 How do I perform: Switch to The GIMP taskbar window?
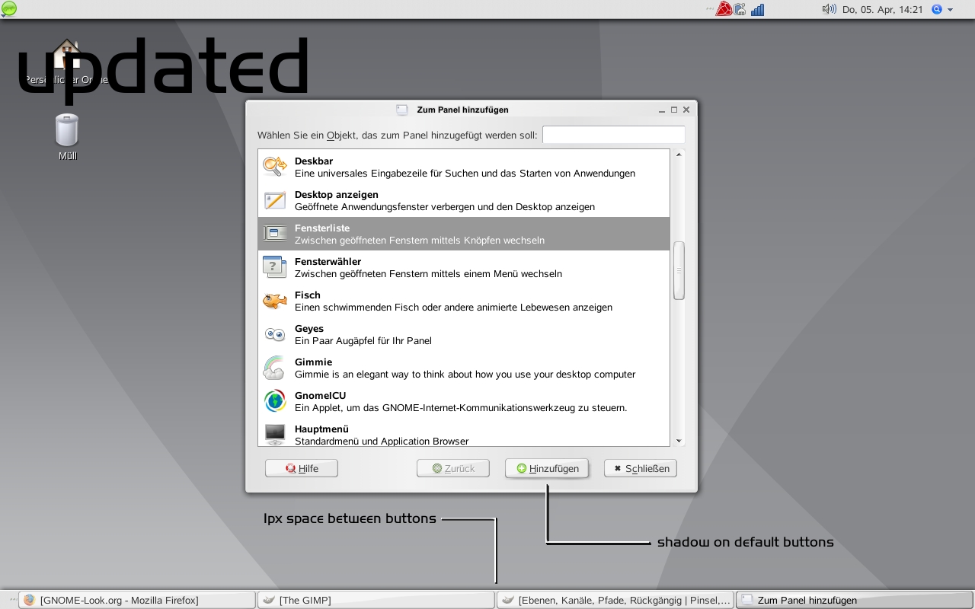(x=376, y=600)
